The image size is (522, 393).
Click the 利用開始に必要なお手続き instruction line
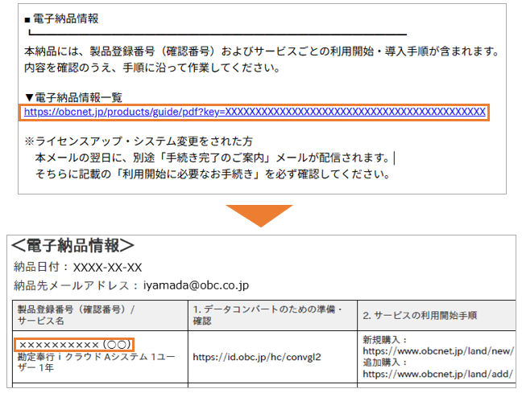click(213, 174)
